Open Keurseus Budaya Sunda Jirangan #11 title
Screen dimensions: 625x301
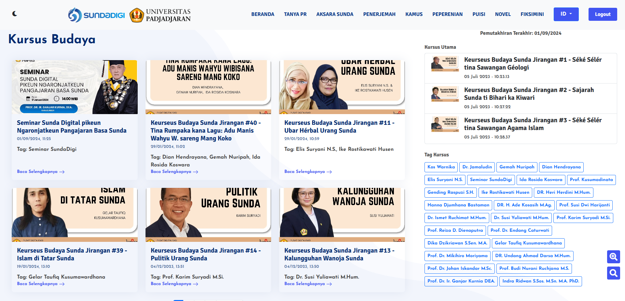pyautogui.click(x=339, y=126)
